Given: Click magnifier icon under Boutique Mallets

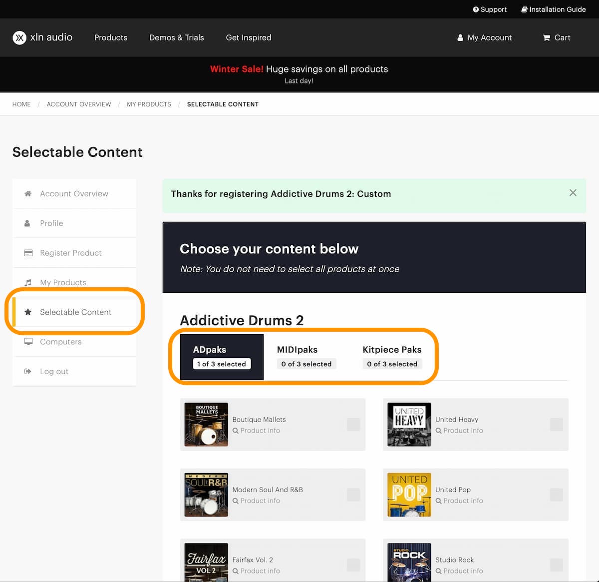Looking at the screenshot, I should (236, 431).
